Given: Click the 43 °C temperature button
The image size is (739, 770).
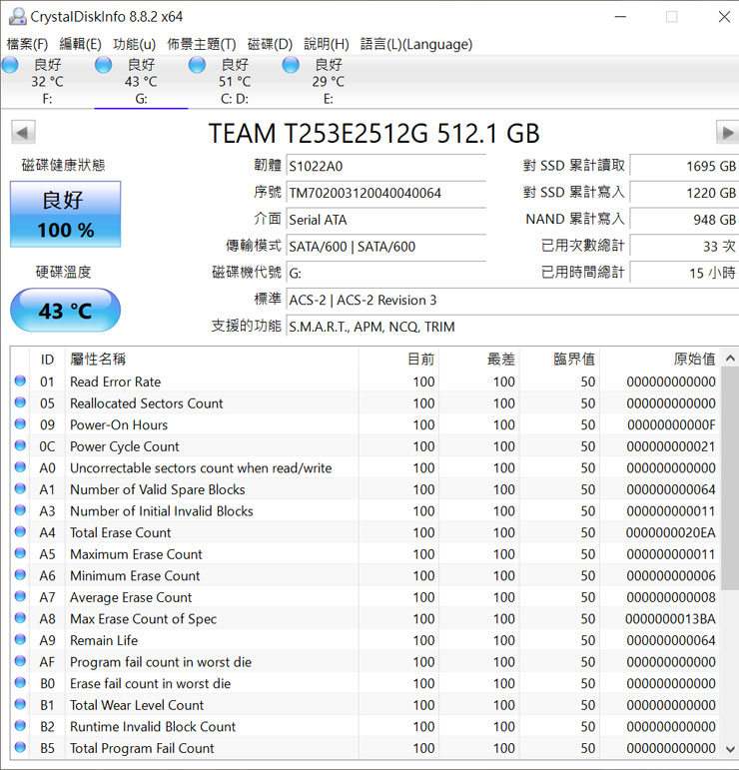Looking at the screenshot, I should point(65,311).
